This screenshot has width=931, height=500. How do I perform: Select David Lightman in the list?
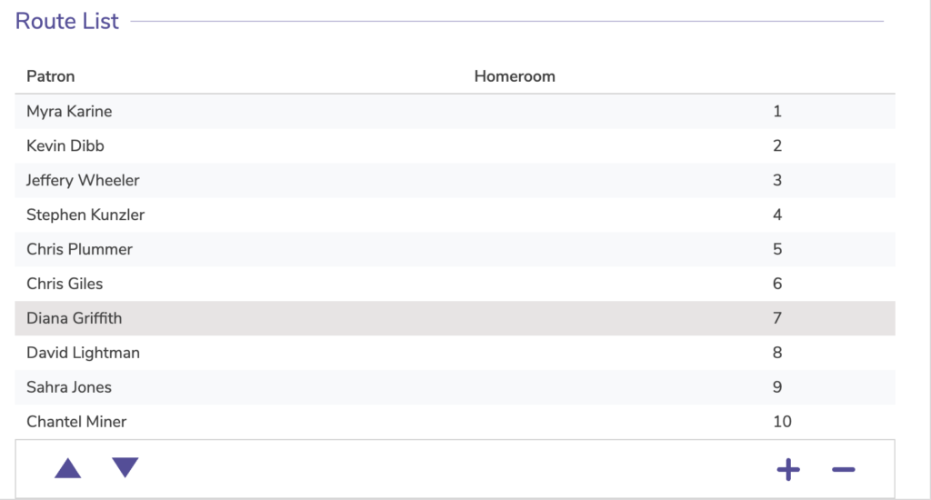pyautogui.click(x=83, y=353)
